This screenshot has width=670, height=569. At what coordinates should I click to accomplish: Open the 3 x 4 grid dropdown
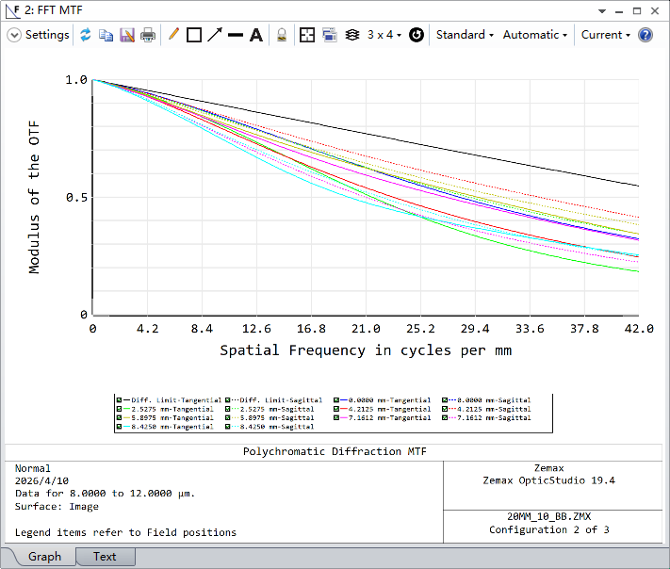[384, 35]
